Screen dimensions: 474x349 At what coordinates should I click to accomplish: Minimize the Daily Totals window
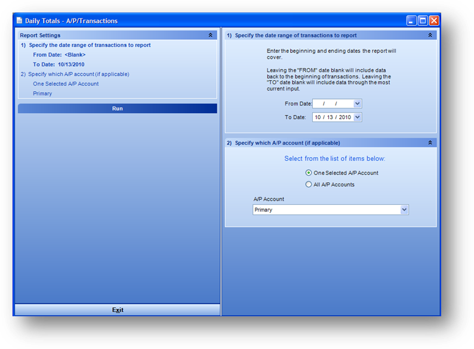[411, 20]
